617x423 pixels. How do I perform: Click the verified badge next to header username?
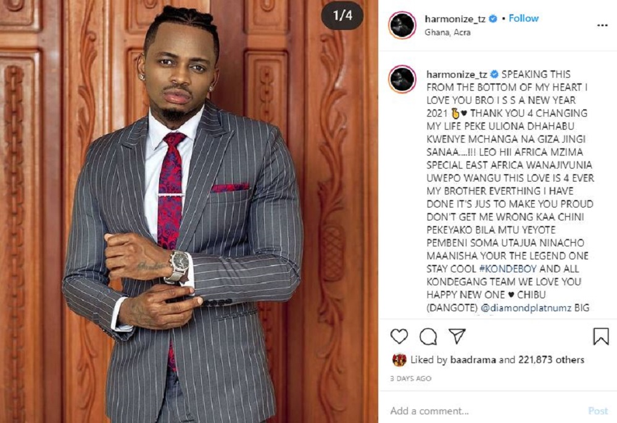pyautogui.click(x=492, y=19)
